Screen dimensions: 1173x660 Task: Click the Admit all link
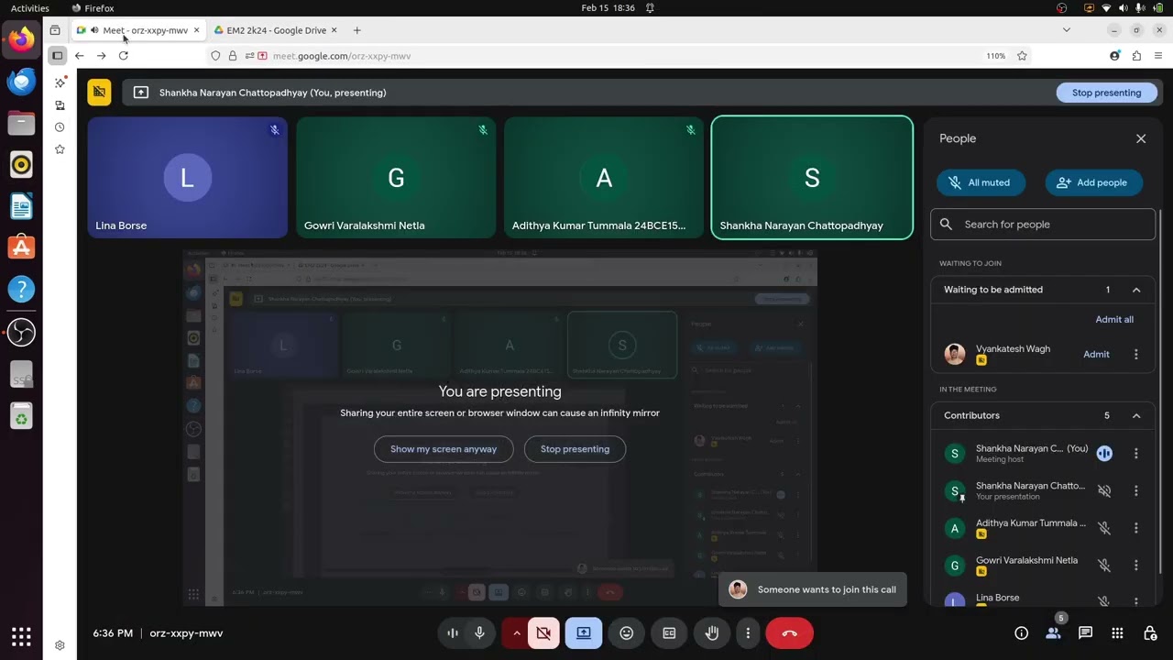click(1114, 320)
